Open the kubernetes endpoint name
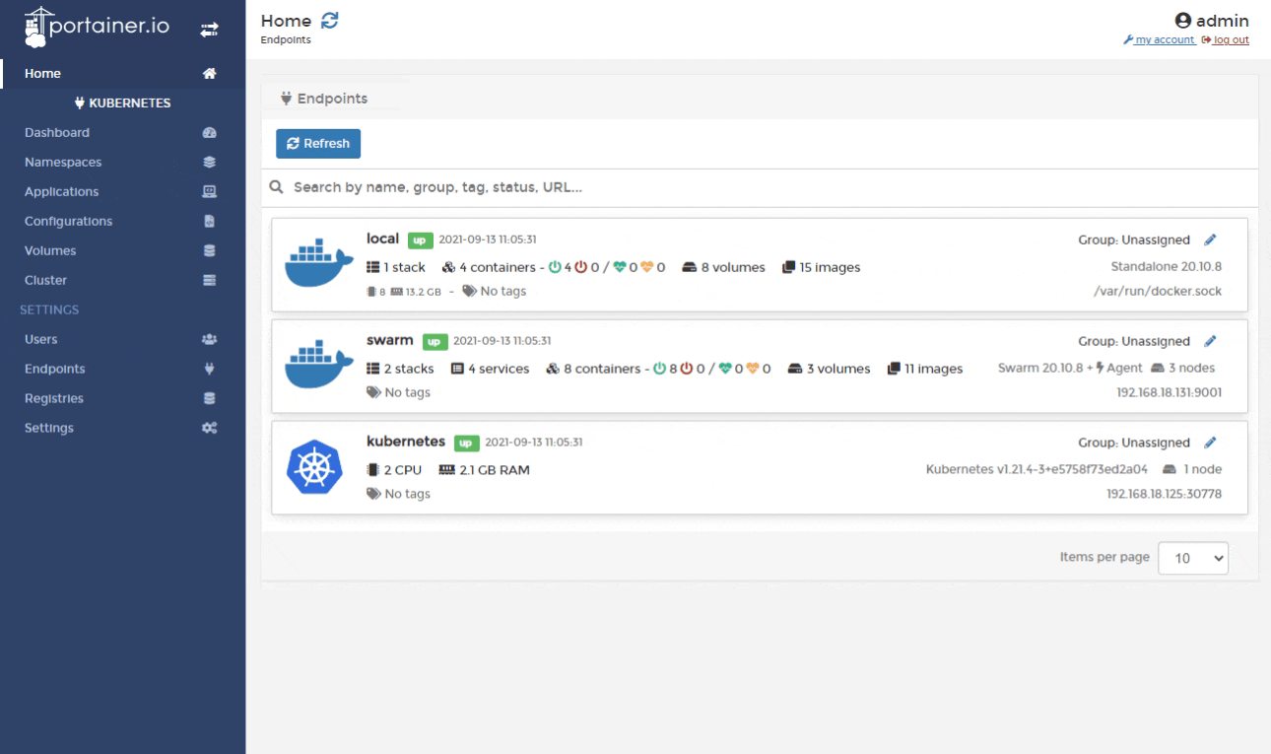1271x754 pixels. click(406, 442)
